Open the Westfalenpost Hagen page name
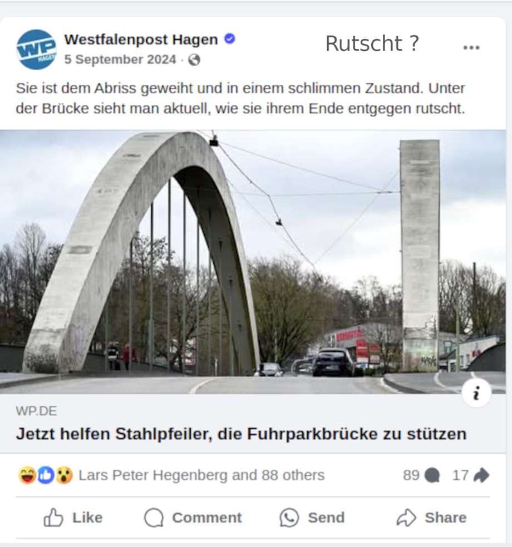 [141, 40]
